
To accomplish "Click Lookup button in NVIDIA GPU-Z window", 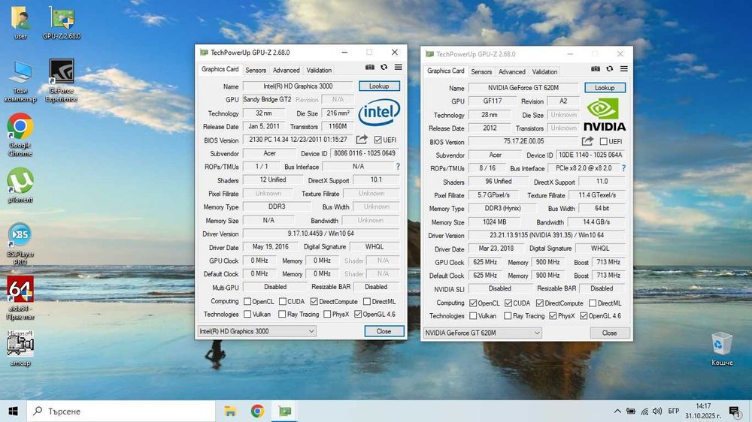I will pyautogui.click(x=605, y=88).
